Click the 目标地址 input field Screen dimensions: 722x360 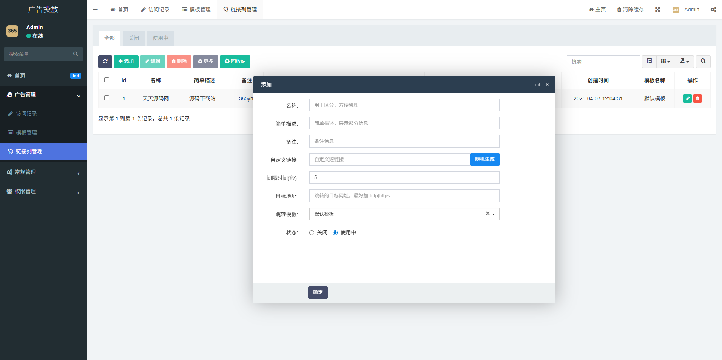404,196
